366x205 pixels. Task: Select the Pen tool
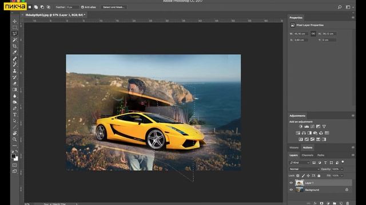click(15, 108)
